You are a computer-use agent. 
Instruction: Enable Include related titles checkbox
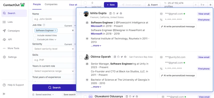35,35
